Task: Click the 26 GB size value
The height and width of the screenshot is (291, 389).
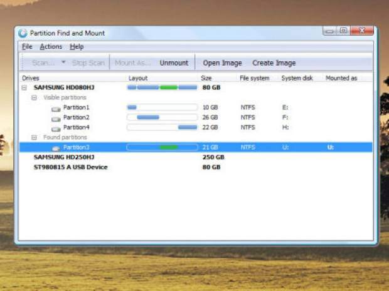Action: tap(210, 117)
